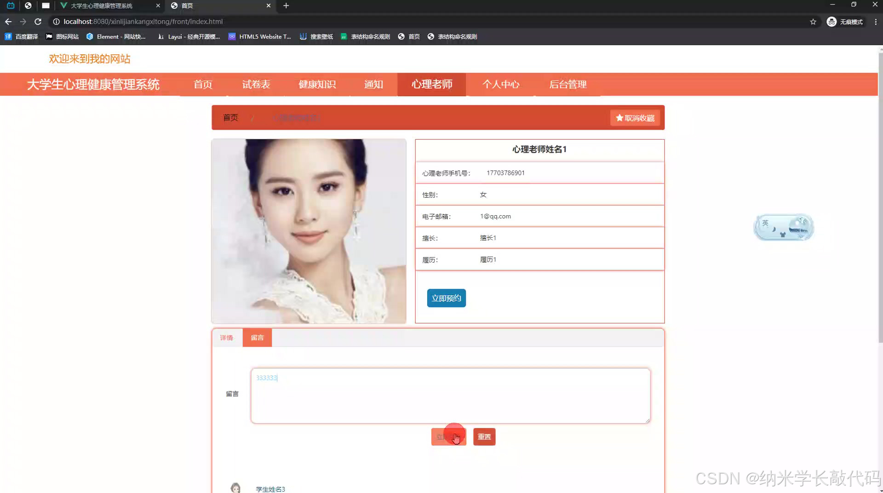Go back with the browser back arrow
883x493 pixels.
point(8,22)
